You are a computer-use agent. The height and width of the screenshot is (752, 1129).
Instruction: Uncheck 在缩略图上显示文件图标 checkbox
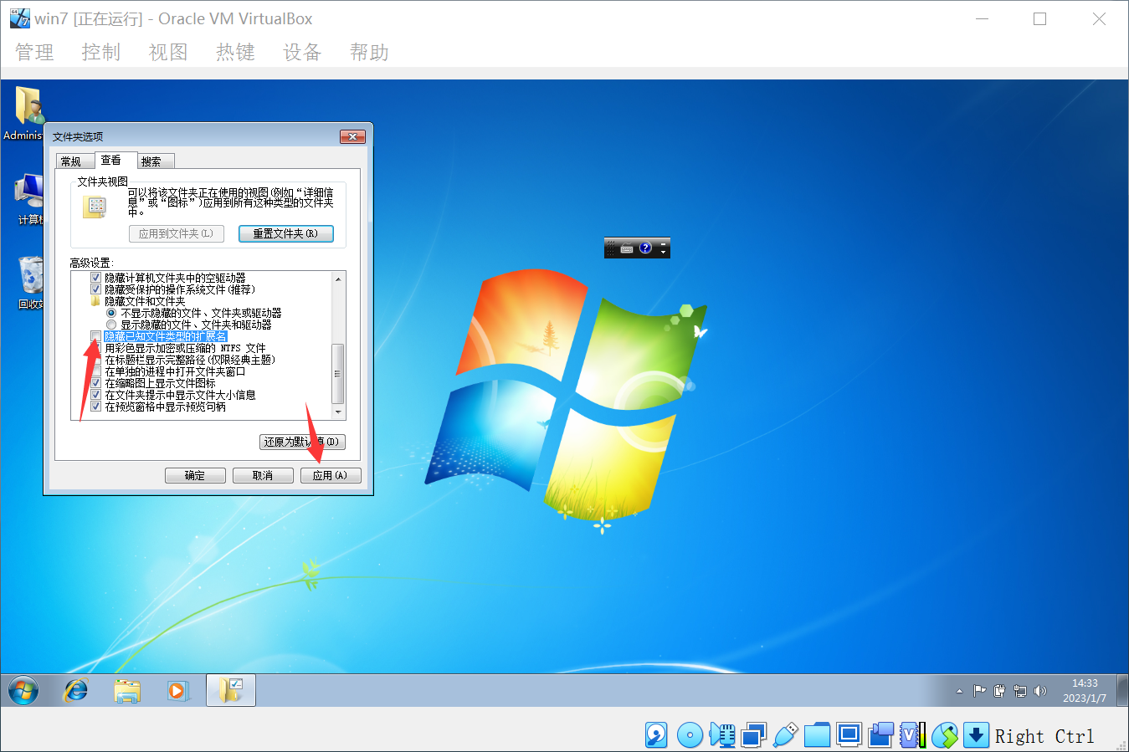[x=95, y=383]
